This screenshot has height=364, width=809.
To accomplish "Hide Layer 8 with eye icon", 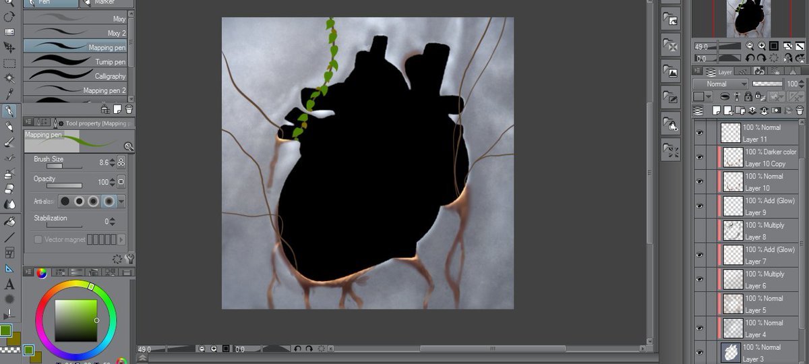I will point(700,231).
